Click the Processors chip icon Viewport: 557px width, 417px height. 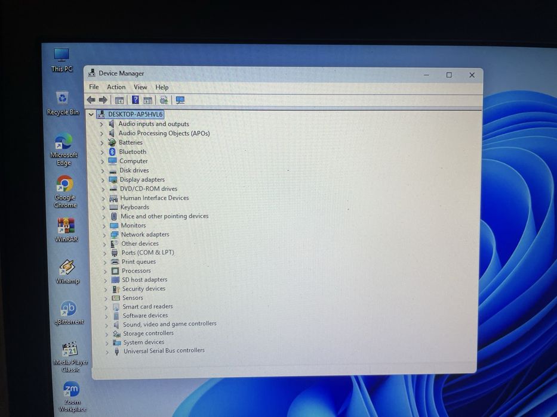(x=115, y=271)
